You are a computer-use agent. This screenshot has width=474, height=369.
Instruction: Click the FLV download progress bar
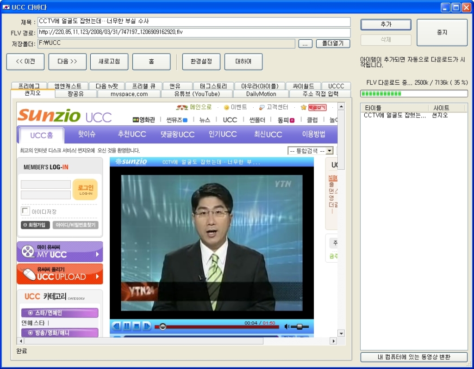click(x=414, y=93)
